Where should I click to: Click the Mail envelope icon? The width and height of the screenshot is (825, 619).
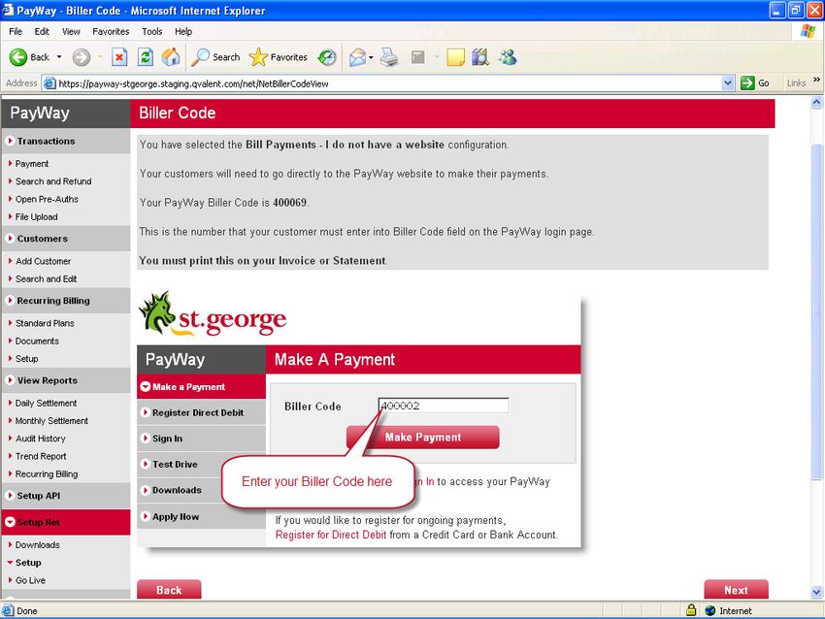[x=357, y=57]
